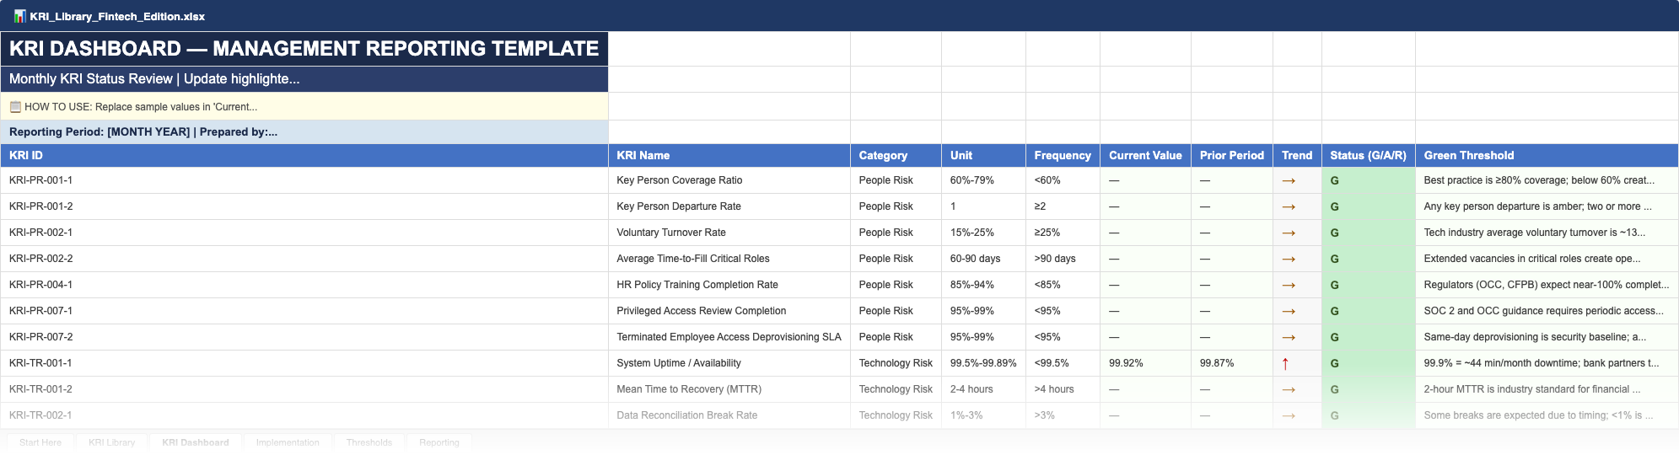Image resolution: width=1679 pixels, height=455 pixels.
Task: Click the trend arrow for Voluntary Turnover Rate
Action: coord(1289,233)
